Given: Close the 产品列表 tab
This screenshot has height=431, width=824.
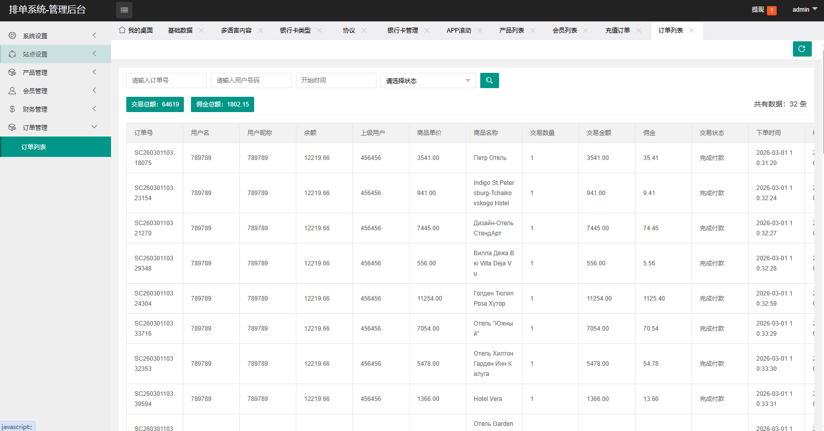Looking at the screenshot, I should [x=533, y=31].
